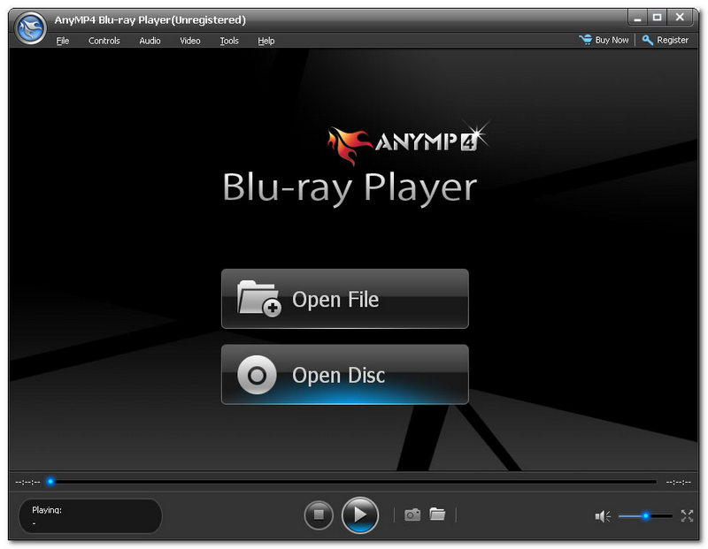Close the Blu-ray Player window
Screen dimensions: 708x549
(680, 18)
